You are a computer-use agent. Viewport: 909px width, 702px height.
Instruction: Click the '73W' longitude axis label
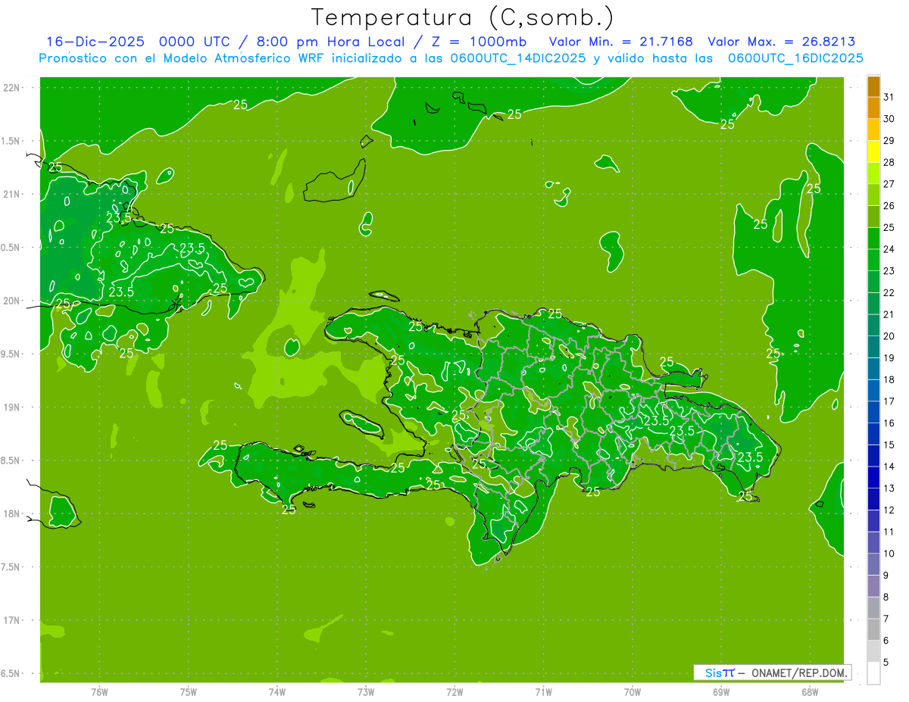pyautogui.click(x=366, y=692)
